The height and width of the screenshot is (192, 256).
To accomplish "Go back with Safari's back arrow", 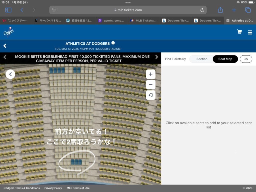I will 21,10.
